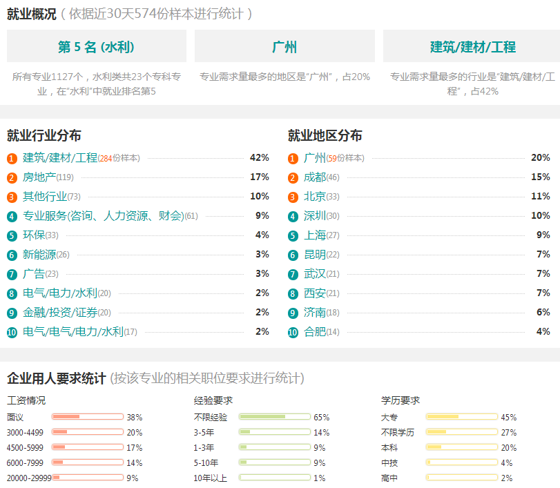Click rank 3 badge beside 北京
This screenshot has height=488, width=560.
coord(293,197)
